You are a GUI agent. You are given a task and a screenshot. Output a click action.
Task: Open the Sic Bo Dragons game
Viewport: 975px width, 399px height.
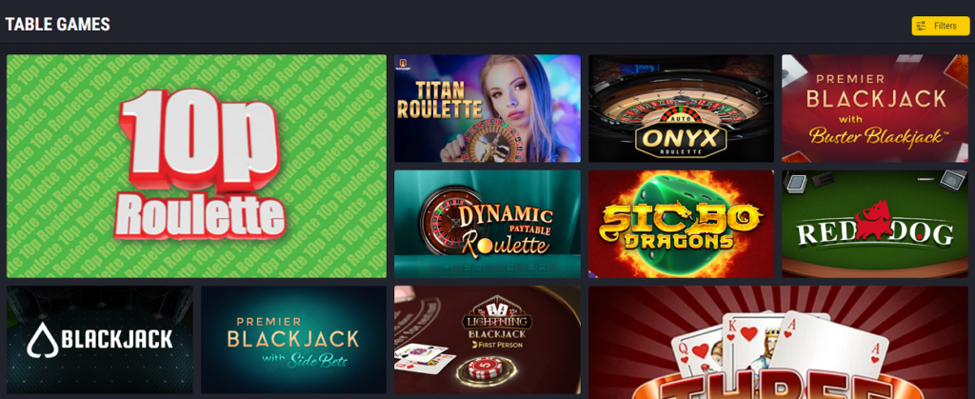681,224
